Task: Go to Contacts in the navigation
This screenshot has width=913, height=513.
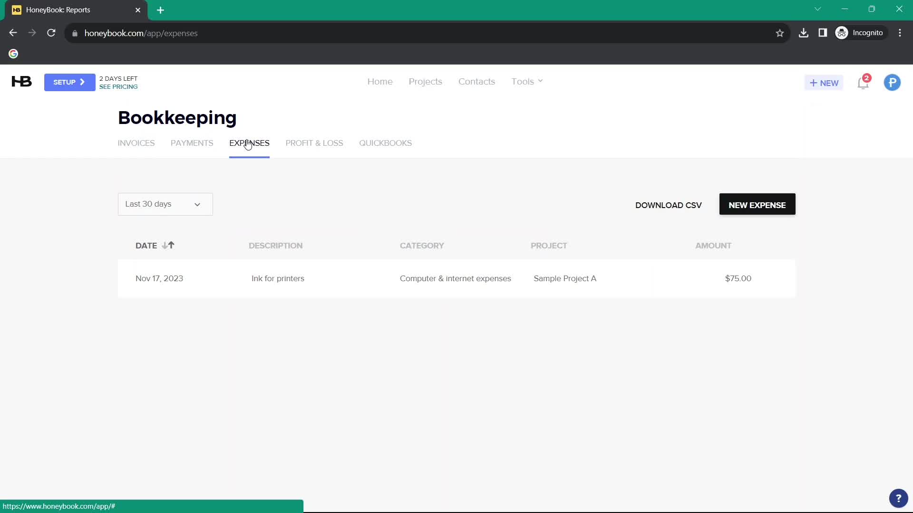Action: [476, 82]
